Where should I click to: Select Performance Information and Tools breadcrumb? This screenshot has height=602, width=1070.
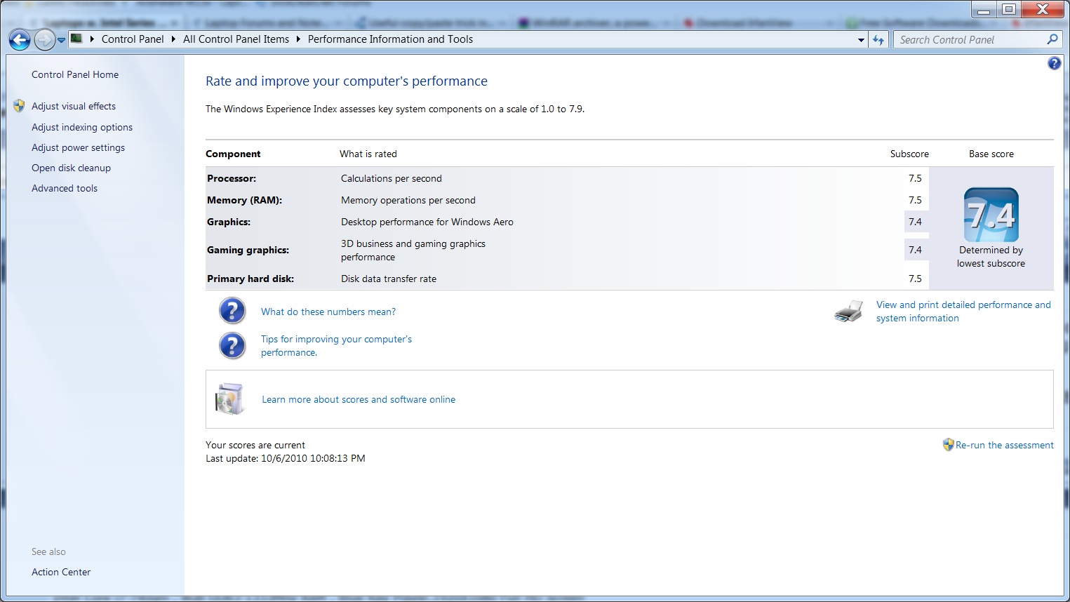point(390,39)
